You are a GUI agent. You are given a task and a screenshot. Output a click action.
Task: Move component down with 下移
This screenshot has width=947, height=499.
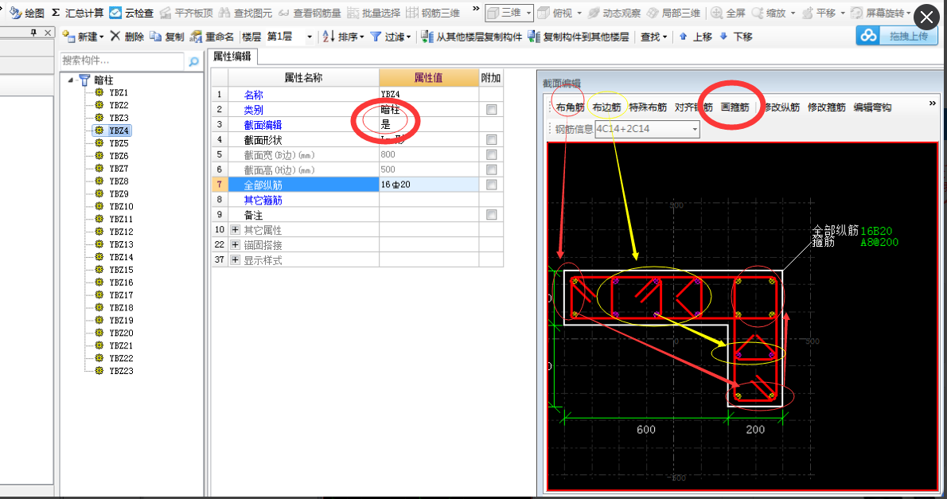[735, 37]
